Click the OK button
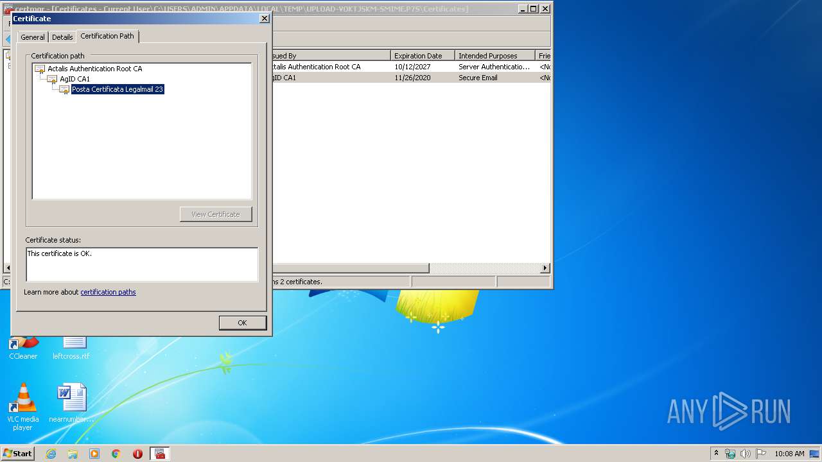Screen dimensions: 822x462 coord(242,323)
